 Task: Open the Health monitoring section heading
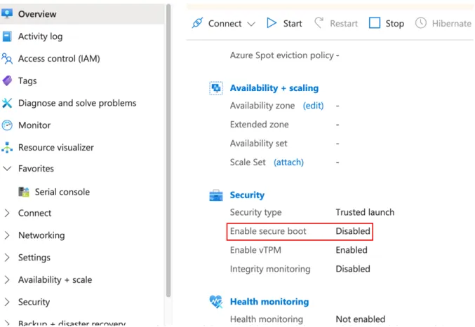click(x=269, y=302)
